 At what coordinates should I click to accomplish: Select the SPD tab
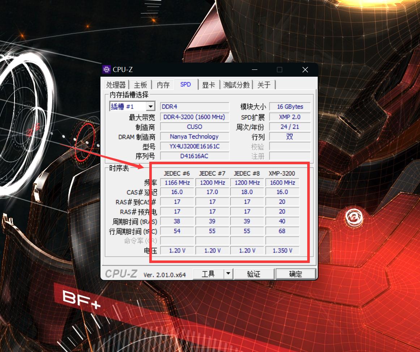186,84
